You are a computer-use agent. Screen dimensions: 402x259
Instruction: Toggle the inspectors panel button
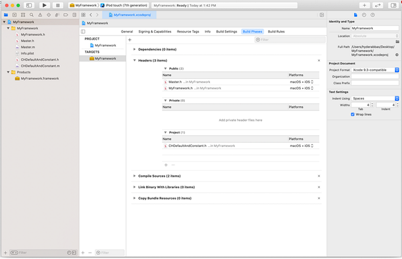[x=393, y=5]
